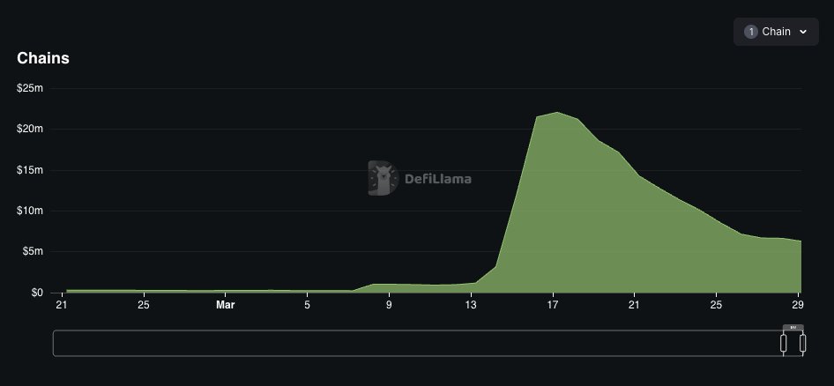Click the '17' date axis label
The image size is (834, 386).
click(x=553, y=305)
